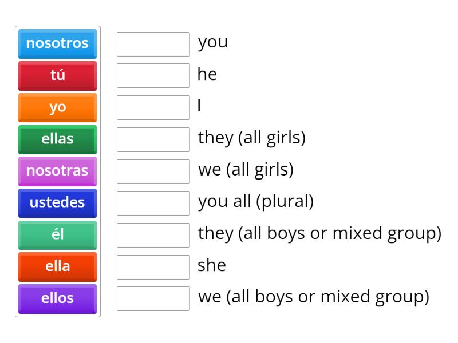The image size is (458, 343).
Task: Select the answer box next to 'she'
Action: pos(153,266)
